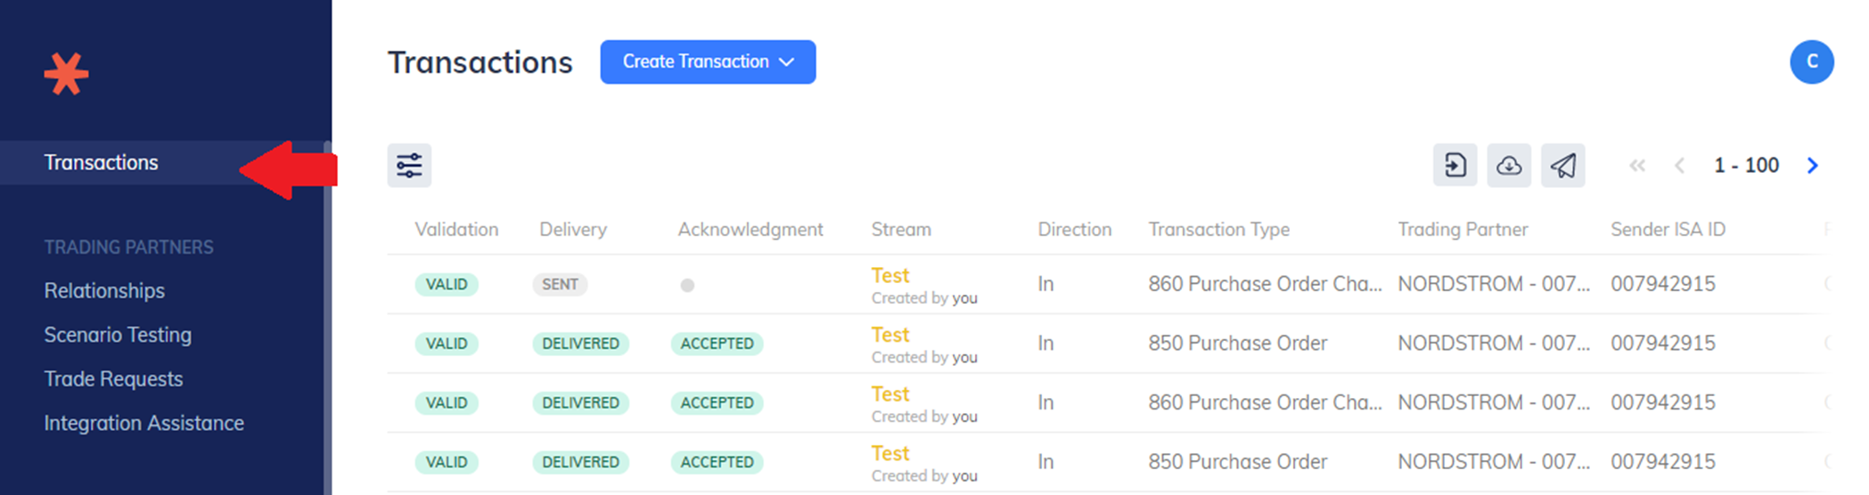Click the sidebar vertical scrollbar

pyautogui.click(x=327, y=317)
